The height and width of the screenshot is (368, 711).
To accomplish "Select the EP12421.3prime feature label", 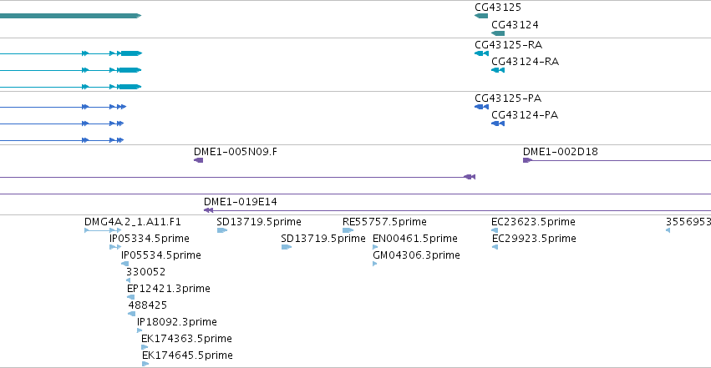I will click(x=168, y=289).
